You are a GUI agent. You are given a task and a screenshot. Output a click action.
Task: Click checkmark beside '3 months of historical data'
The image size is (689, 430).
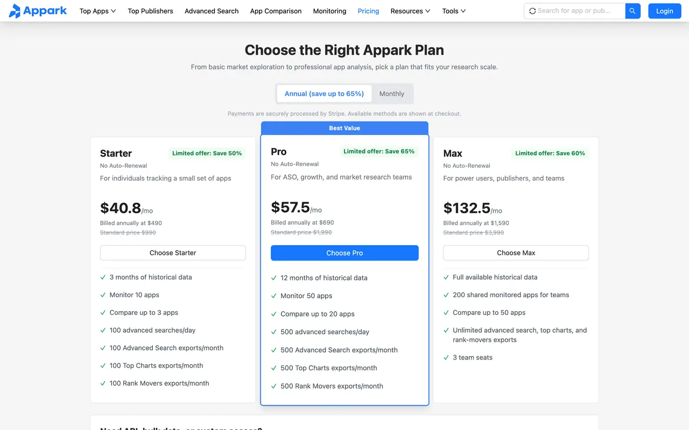click(x=103, y=277)
